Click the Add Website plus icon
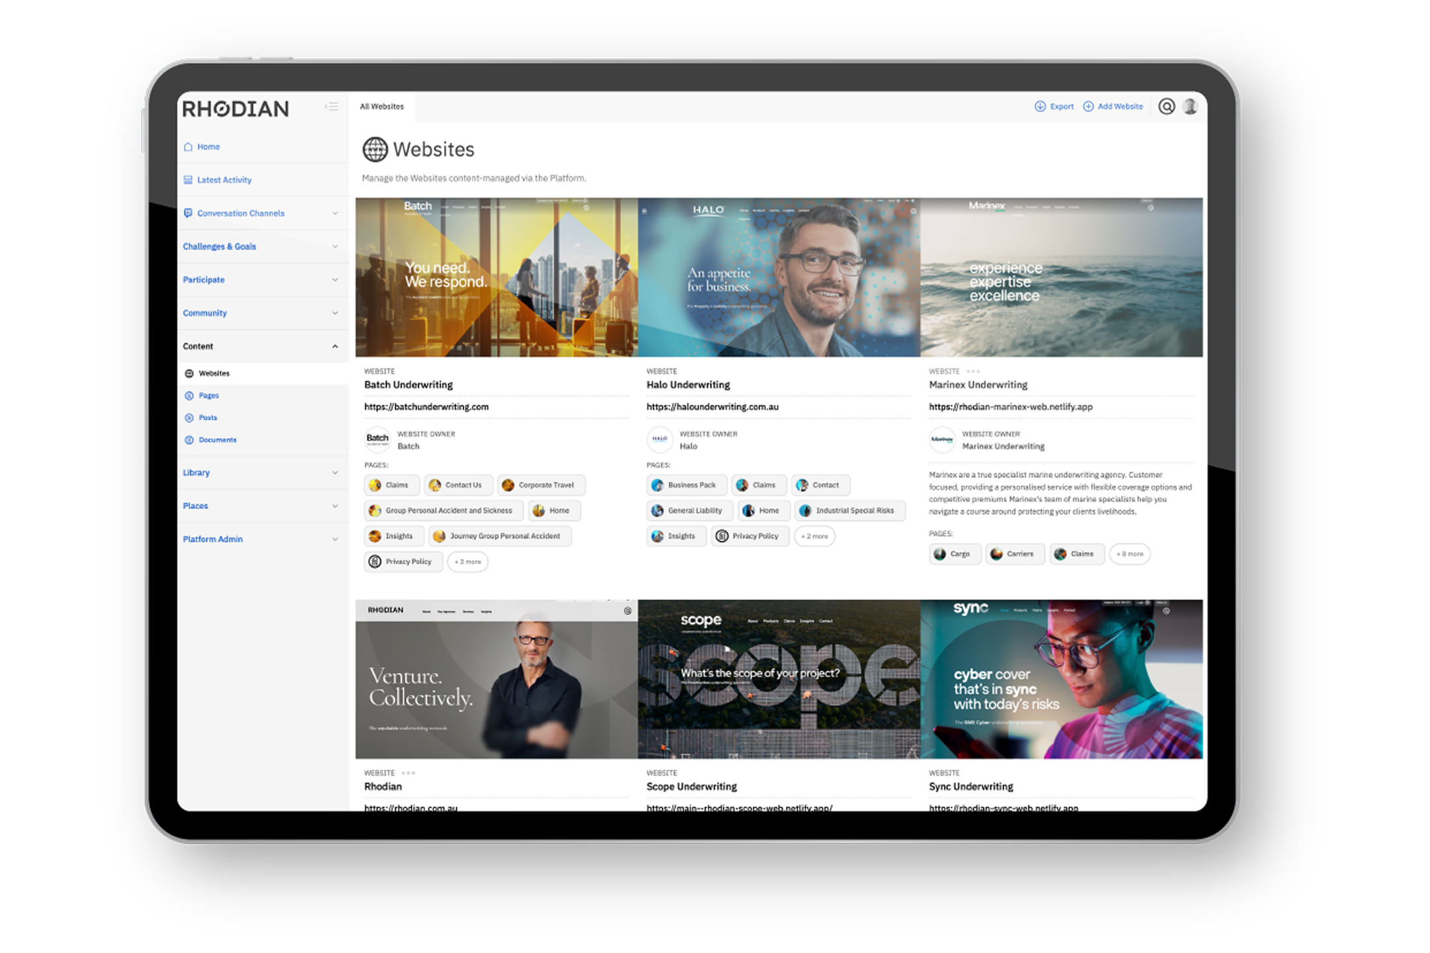The height and width of the screenshot is (953, 1430). click(x=1088, y=107)
